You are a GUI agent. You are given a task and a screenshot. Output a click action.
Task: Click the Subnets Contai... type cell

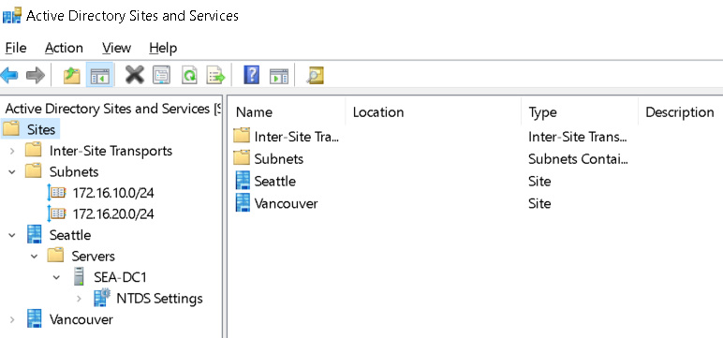578,158
